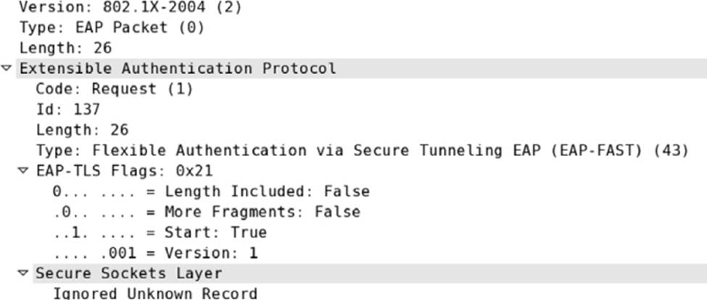Select the EAP-FAST (43) type row
707x300 pixels.
363,150
